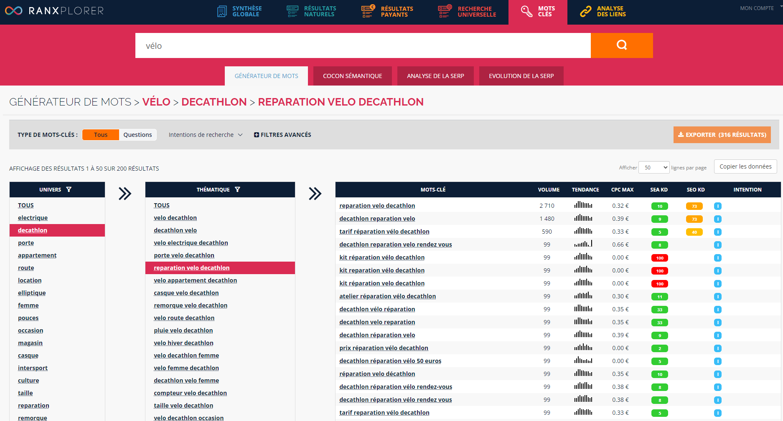Click the Ranxplorer infinity logo
This screenshot has width=783, height=421.
(14, 11)
